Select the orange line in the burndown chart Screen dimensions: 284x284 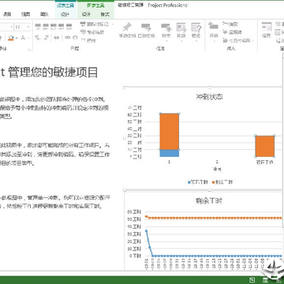[x=214, y=218]
